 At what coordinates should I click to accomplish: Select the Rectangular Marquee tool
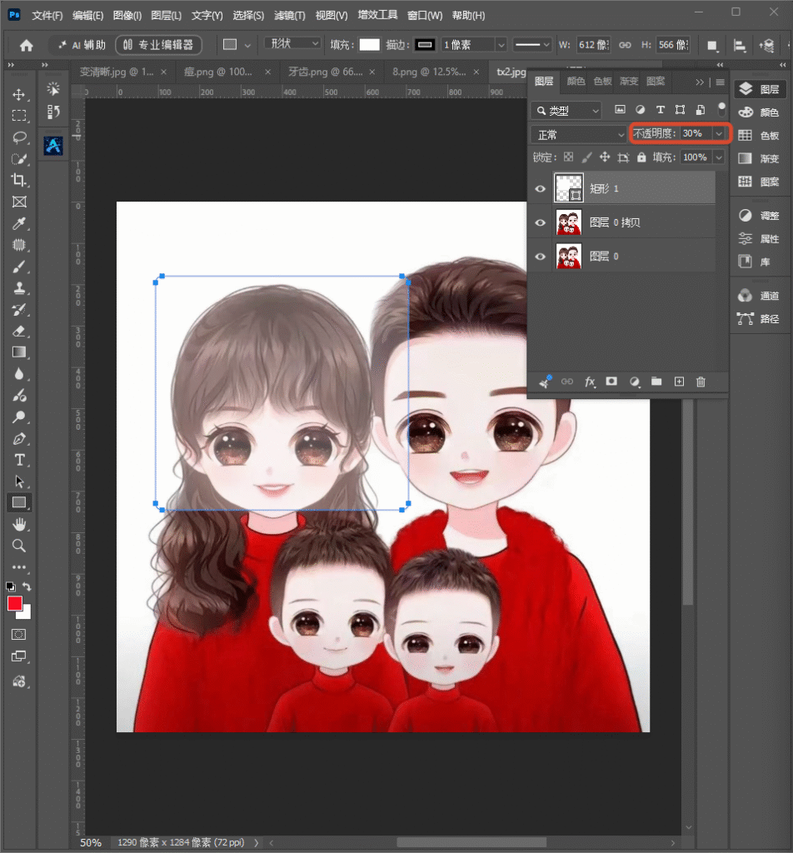tap(19, 116)
